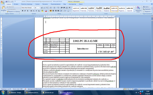Open the line spacing menu
The image size is (153, 95).
click(x=61, y=11)
